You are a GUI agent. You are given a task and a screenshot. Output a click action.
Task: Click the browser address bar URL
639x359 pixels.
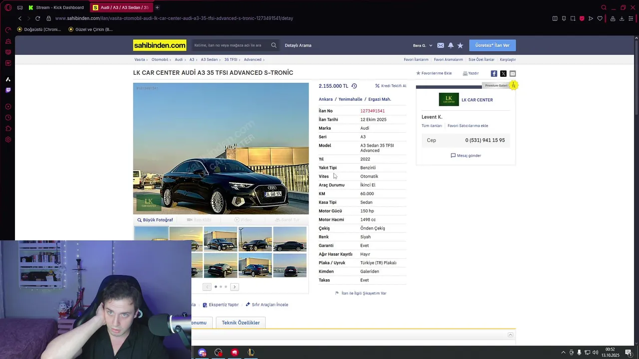[174, 18]
